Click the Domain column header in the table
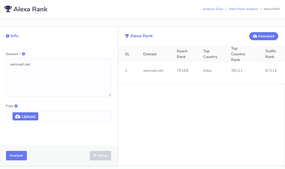The width and height of the screenshot is (285, 169). coord(150,54)
